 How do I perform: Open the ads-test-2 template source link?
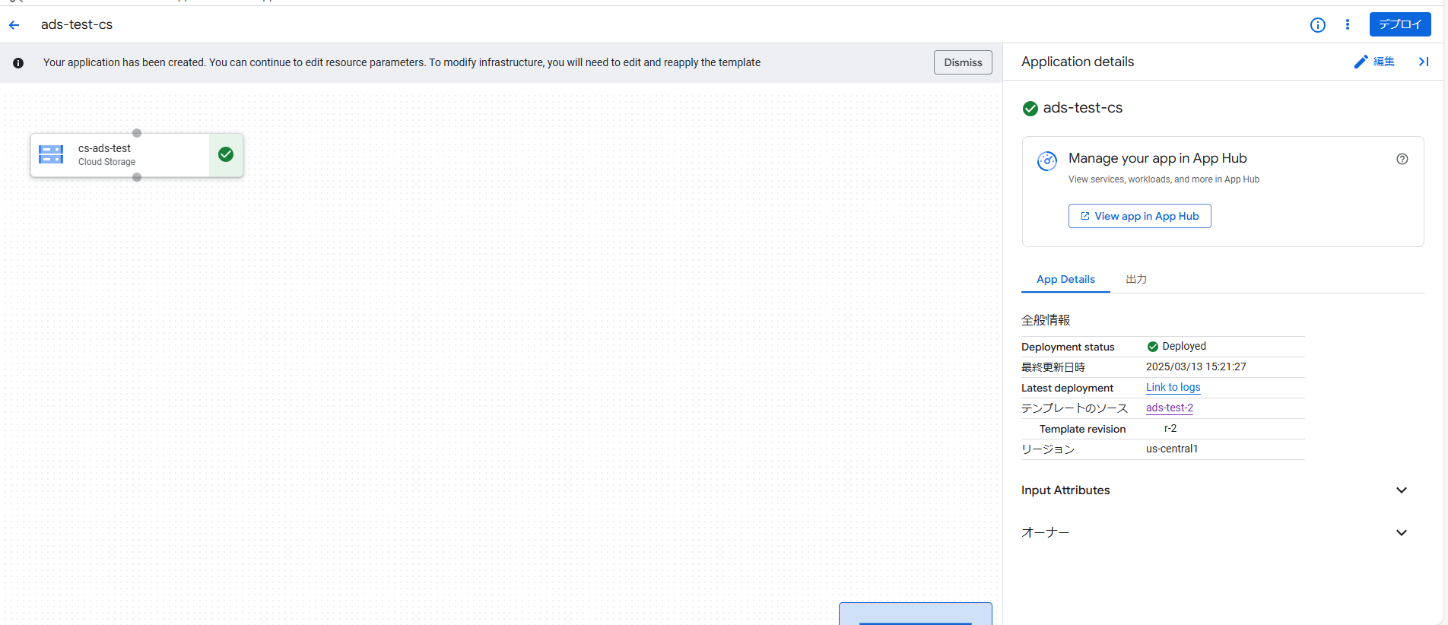(1170, 408)
